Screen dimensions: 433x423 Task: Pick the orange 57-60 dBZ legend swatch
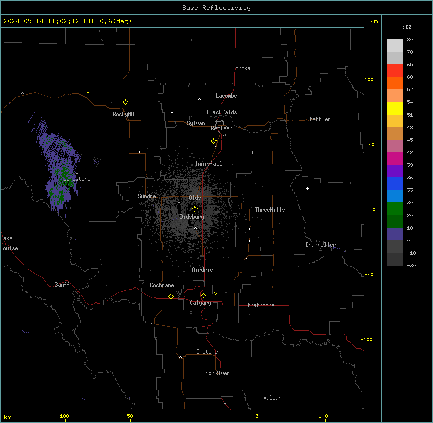coord(395,83)
